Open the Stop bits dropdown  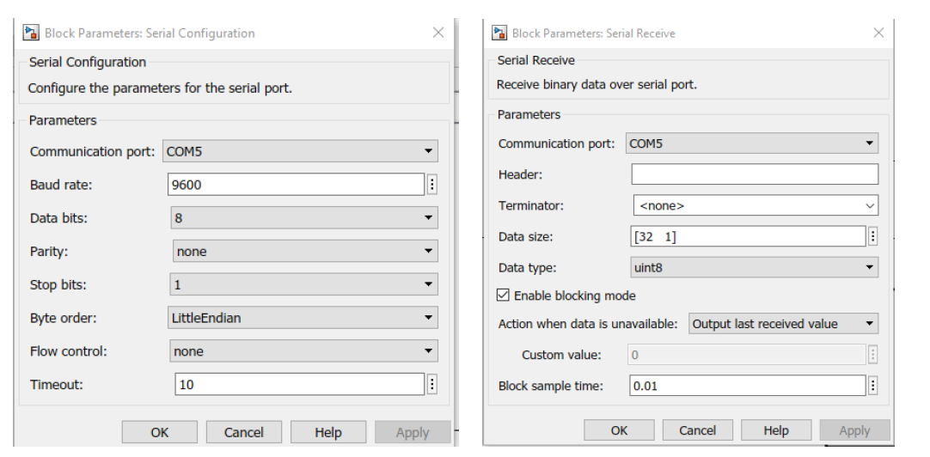(303, 285)
